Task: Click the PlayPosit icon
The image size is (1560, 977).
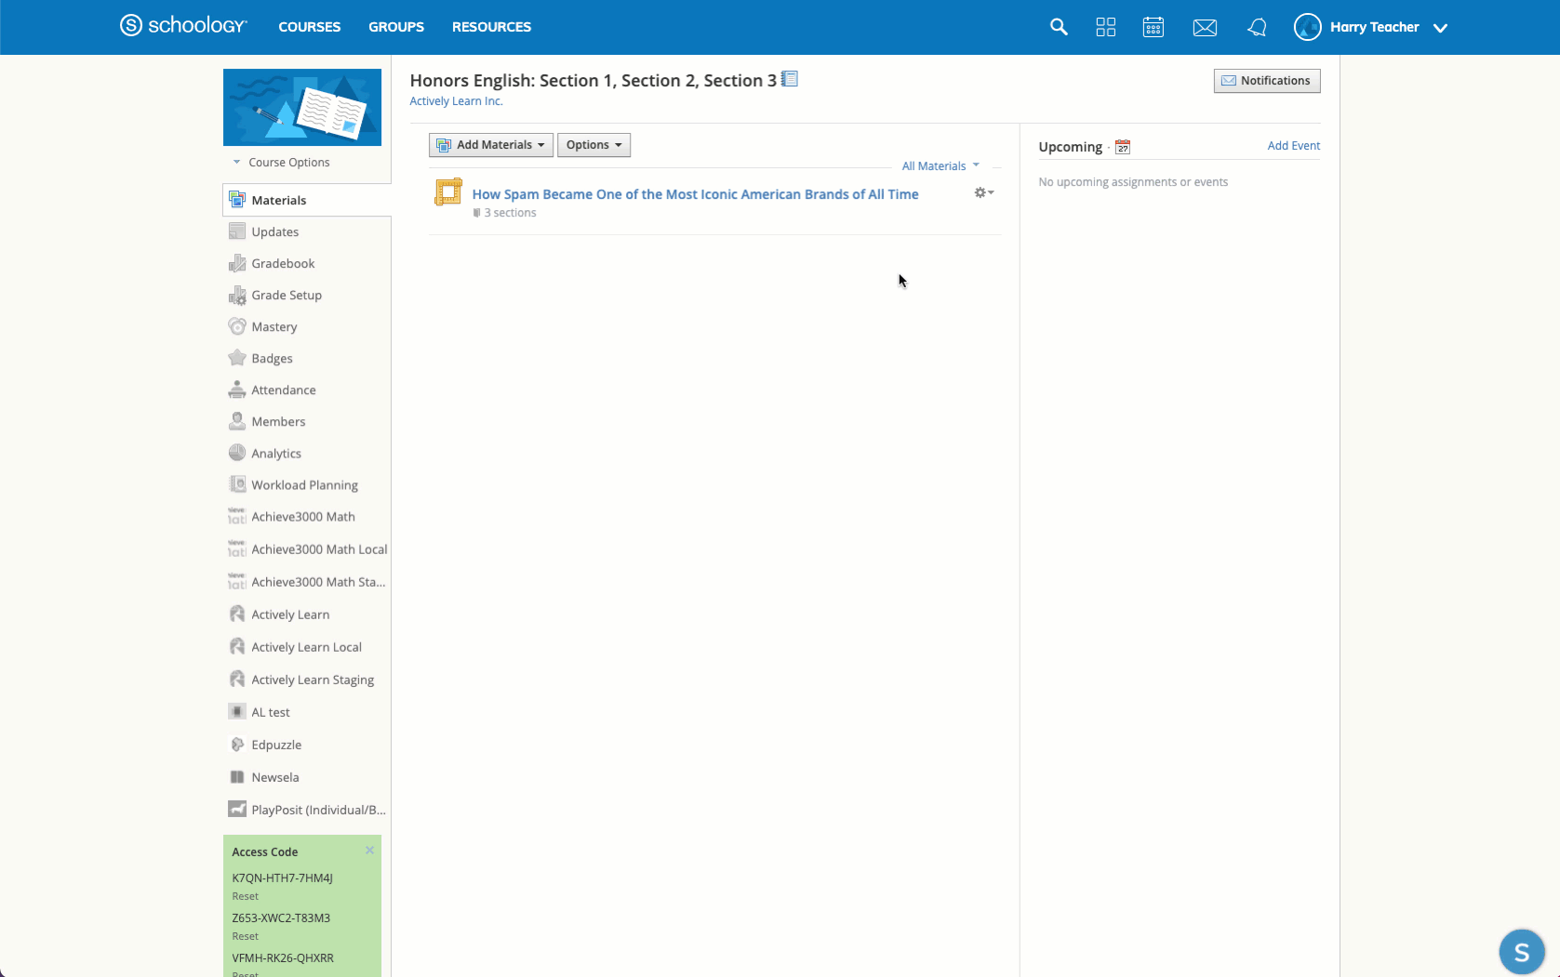Action: [x=237, y=809]
